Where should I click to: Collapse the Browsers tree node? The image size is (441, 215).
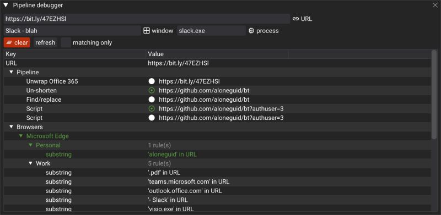point(11,127)
